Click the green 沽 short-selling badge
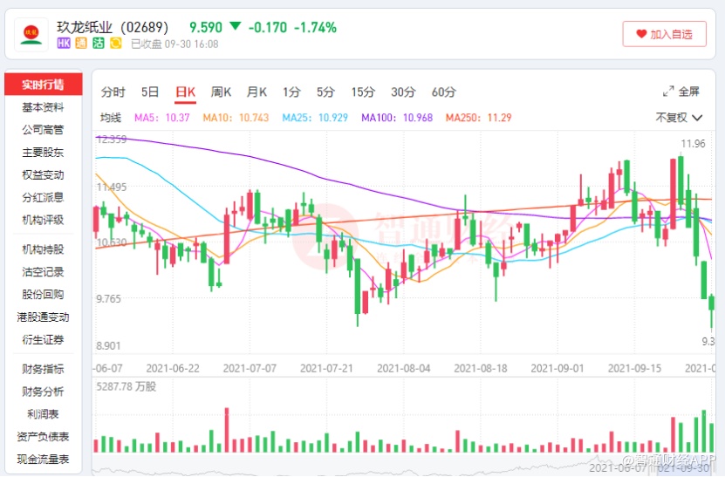Screen dimensions: 725x477 pyautogui.click(x=98, y=43)
